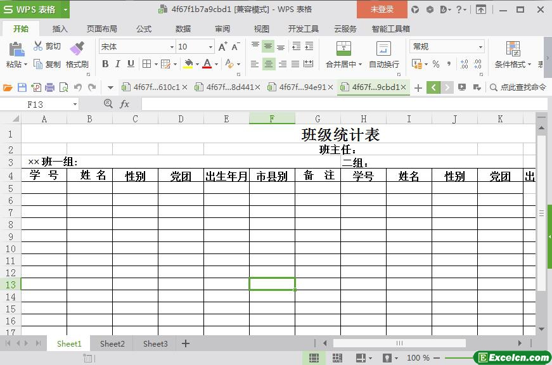552x365 pixels.
Task: Add a new sheet with plus button
Action: point(186,343)
